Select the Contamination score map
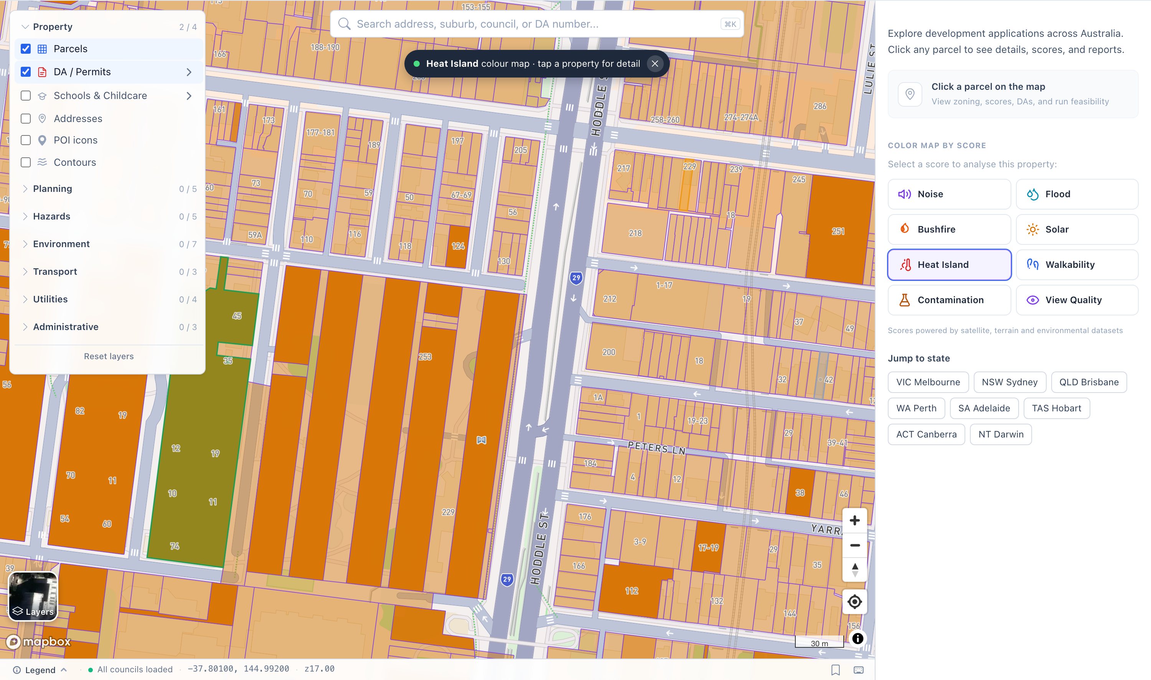Viewport: 1151px width, 680px height. (949, 300)
